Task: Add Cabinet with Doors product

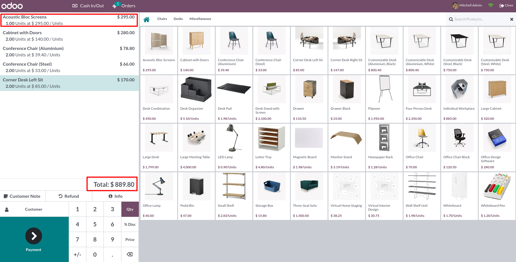Action: coord(197,50)
